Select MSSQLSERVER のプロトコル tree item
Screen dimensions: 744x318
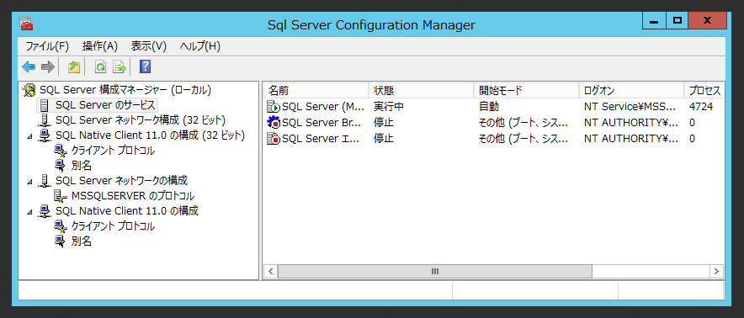[132, 196]
